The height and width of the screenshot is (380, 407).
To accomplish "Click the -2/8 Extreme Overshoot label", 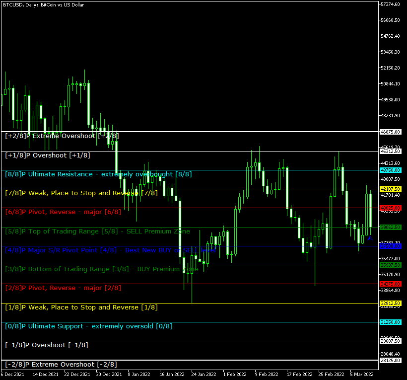I will pos(61,364).
